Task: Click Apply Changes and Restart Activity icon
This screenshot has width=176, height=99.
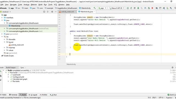Action: 131,8
